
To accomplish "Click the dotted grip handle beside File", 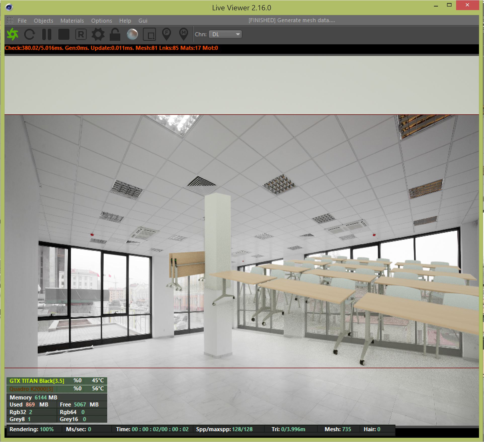I will point(10,20).
